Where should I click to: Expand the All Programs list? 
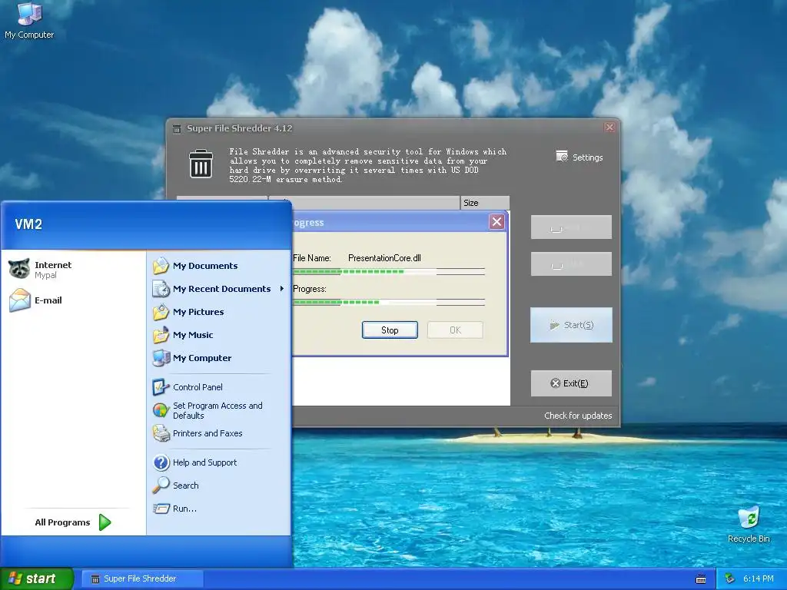click(x=73, y=522)
